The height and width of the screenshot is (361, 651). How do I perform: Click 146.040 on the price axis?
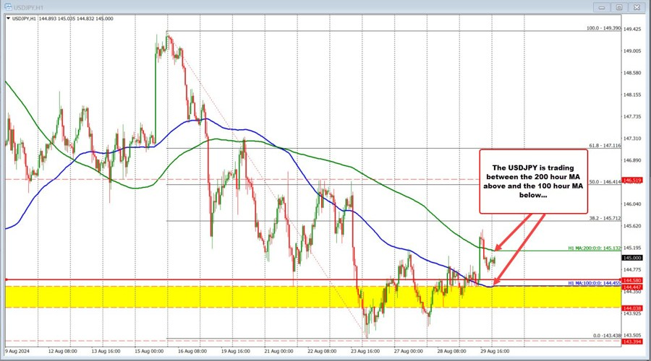coord(632,204)
